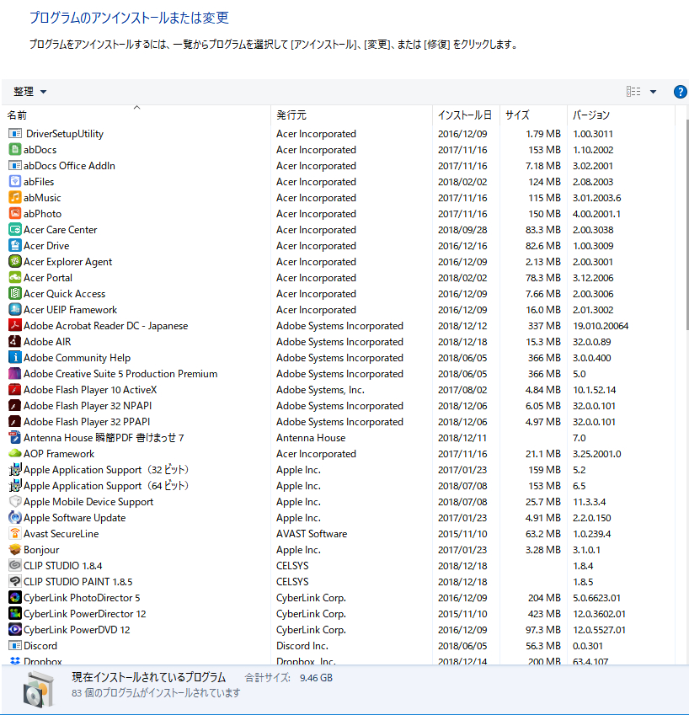689x715 pixels.
Task: Select CLIP STUDIO 1.8.4 entry
Action: click(x=339, y=565)
